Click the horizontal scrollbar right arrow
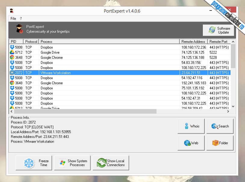The height and width of the screenshot is (182, 245). 228,112
